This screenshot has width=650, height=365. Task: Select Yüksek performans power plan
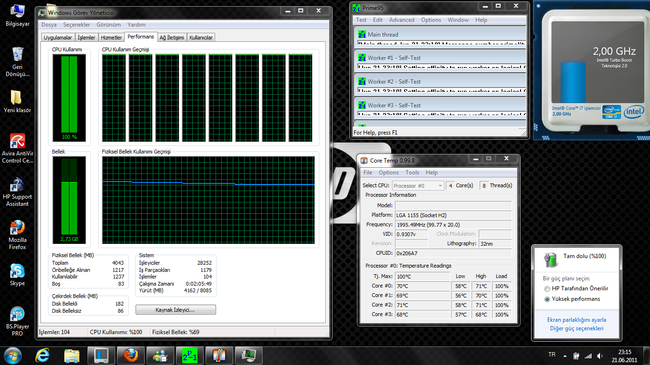click(572, 299)
